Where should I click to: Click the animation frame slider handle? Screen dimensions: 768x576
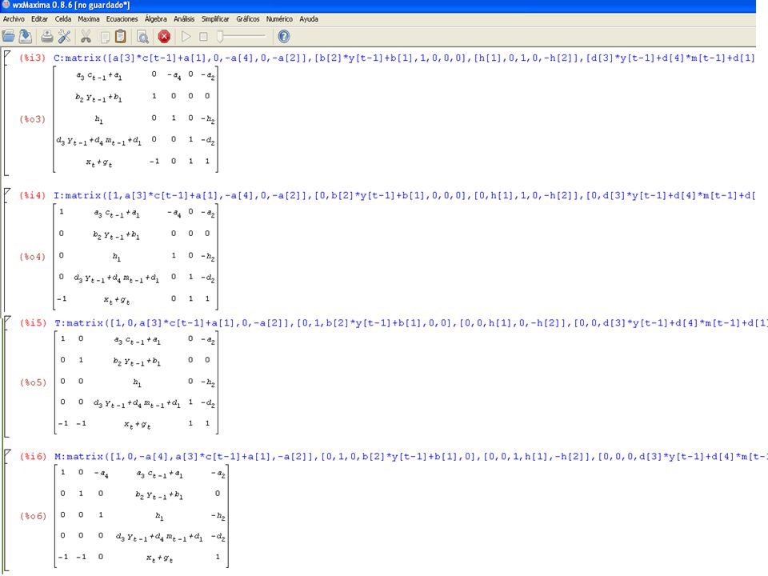(221, 36)
